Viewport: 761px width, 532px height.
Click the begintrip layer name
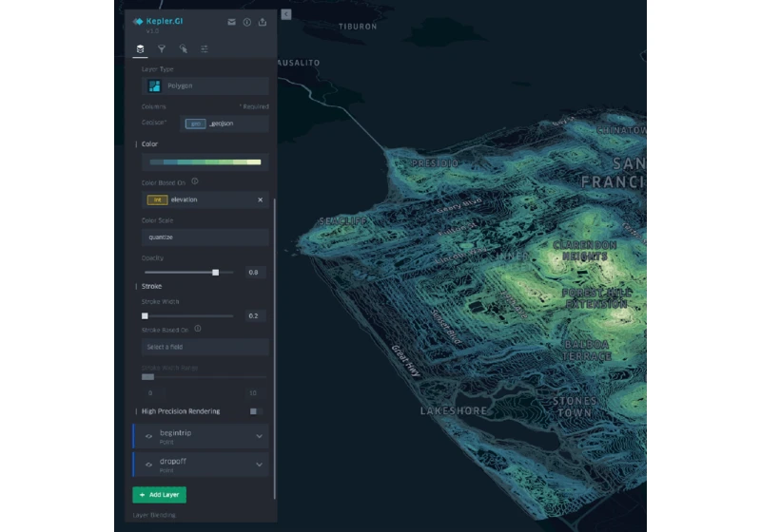175,432
